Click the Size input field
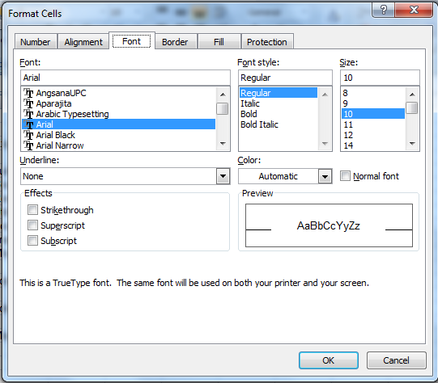The image size is (438, 383). (x=380, y=78)
